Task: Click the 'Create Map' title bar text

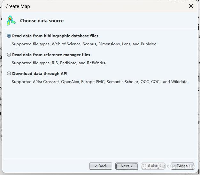Action: point(18,6)
